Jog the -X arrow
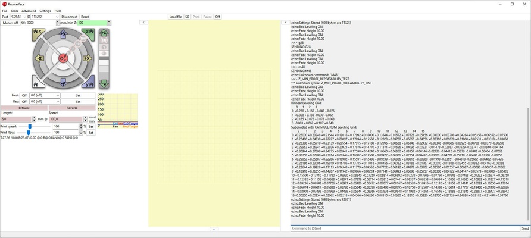Viewport: 531px width, 238px height. [39, 58]
